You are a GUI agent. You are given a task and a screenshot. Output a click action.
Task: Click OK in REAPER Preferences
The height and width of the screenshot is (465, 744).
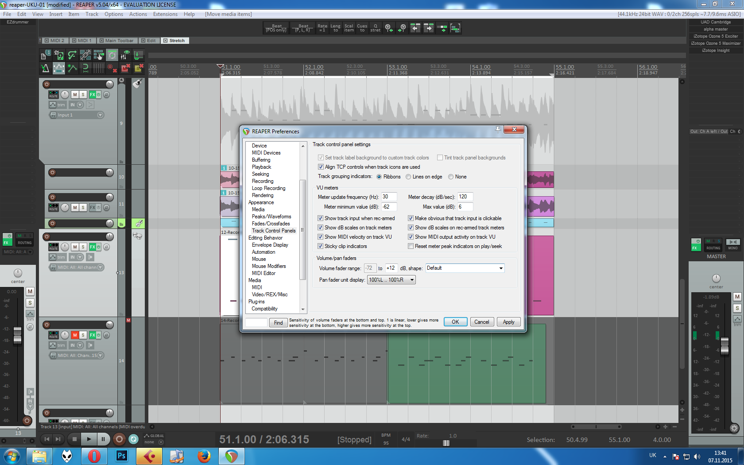tap(455, 322)
